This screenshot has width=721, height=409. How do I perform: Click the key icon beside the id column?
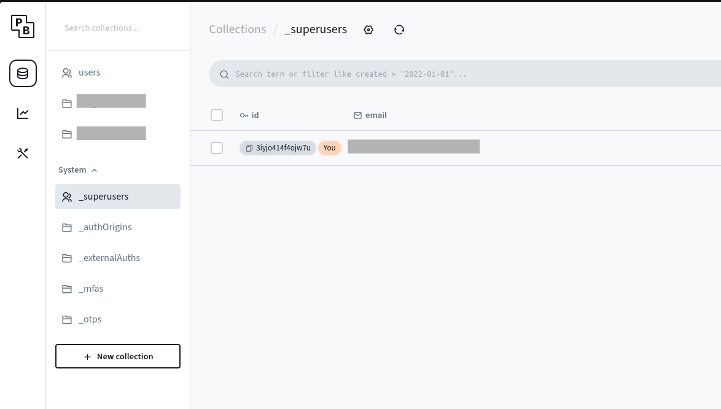point(243,115)
